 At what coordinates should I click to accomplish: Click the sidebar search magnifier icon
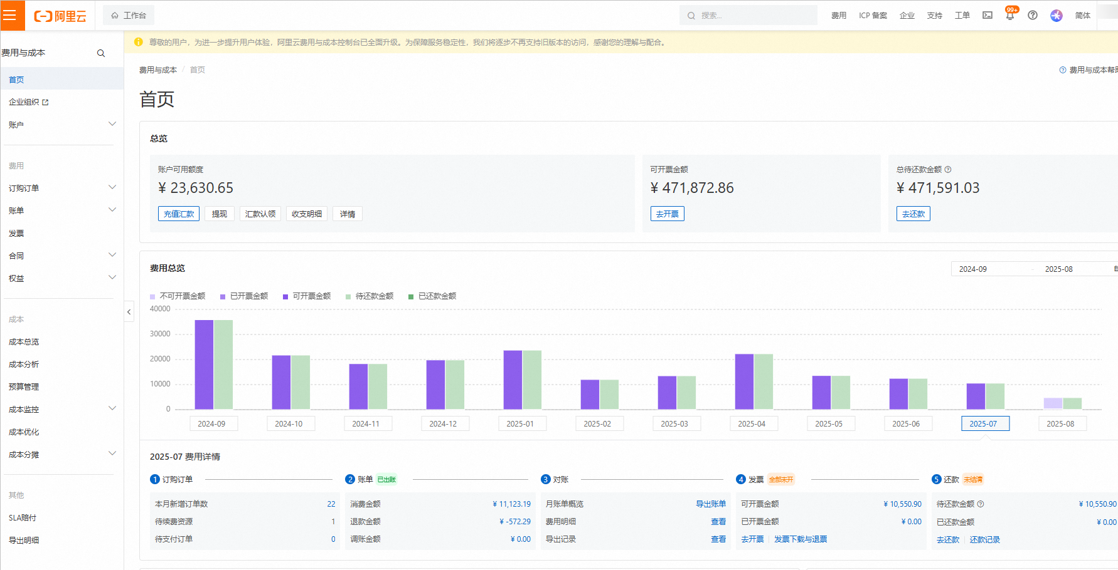coord(101,53)
